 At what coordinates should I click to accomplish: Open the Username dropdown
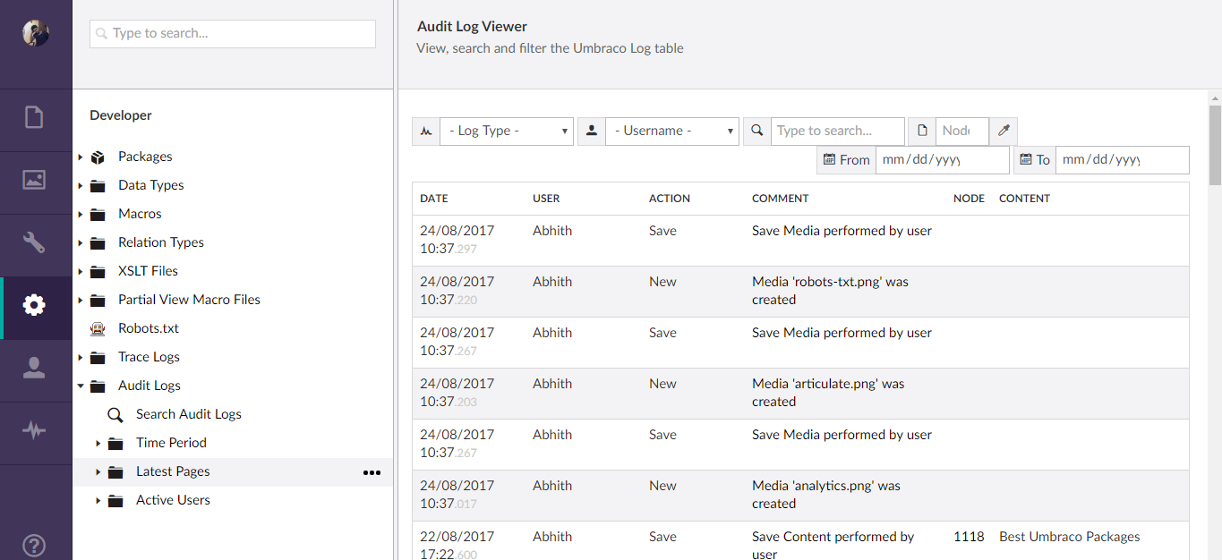671,131
